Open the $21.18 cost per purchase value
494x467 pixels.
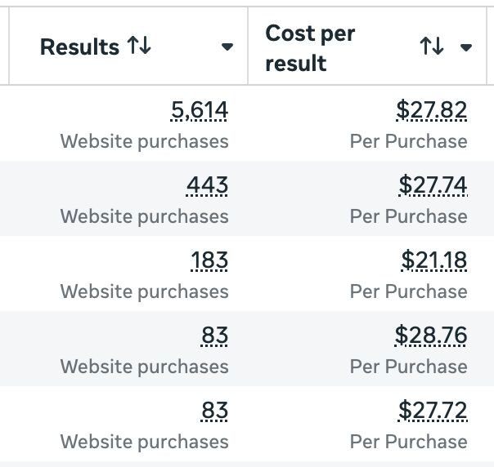(x=434, y=260)
